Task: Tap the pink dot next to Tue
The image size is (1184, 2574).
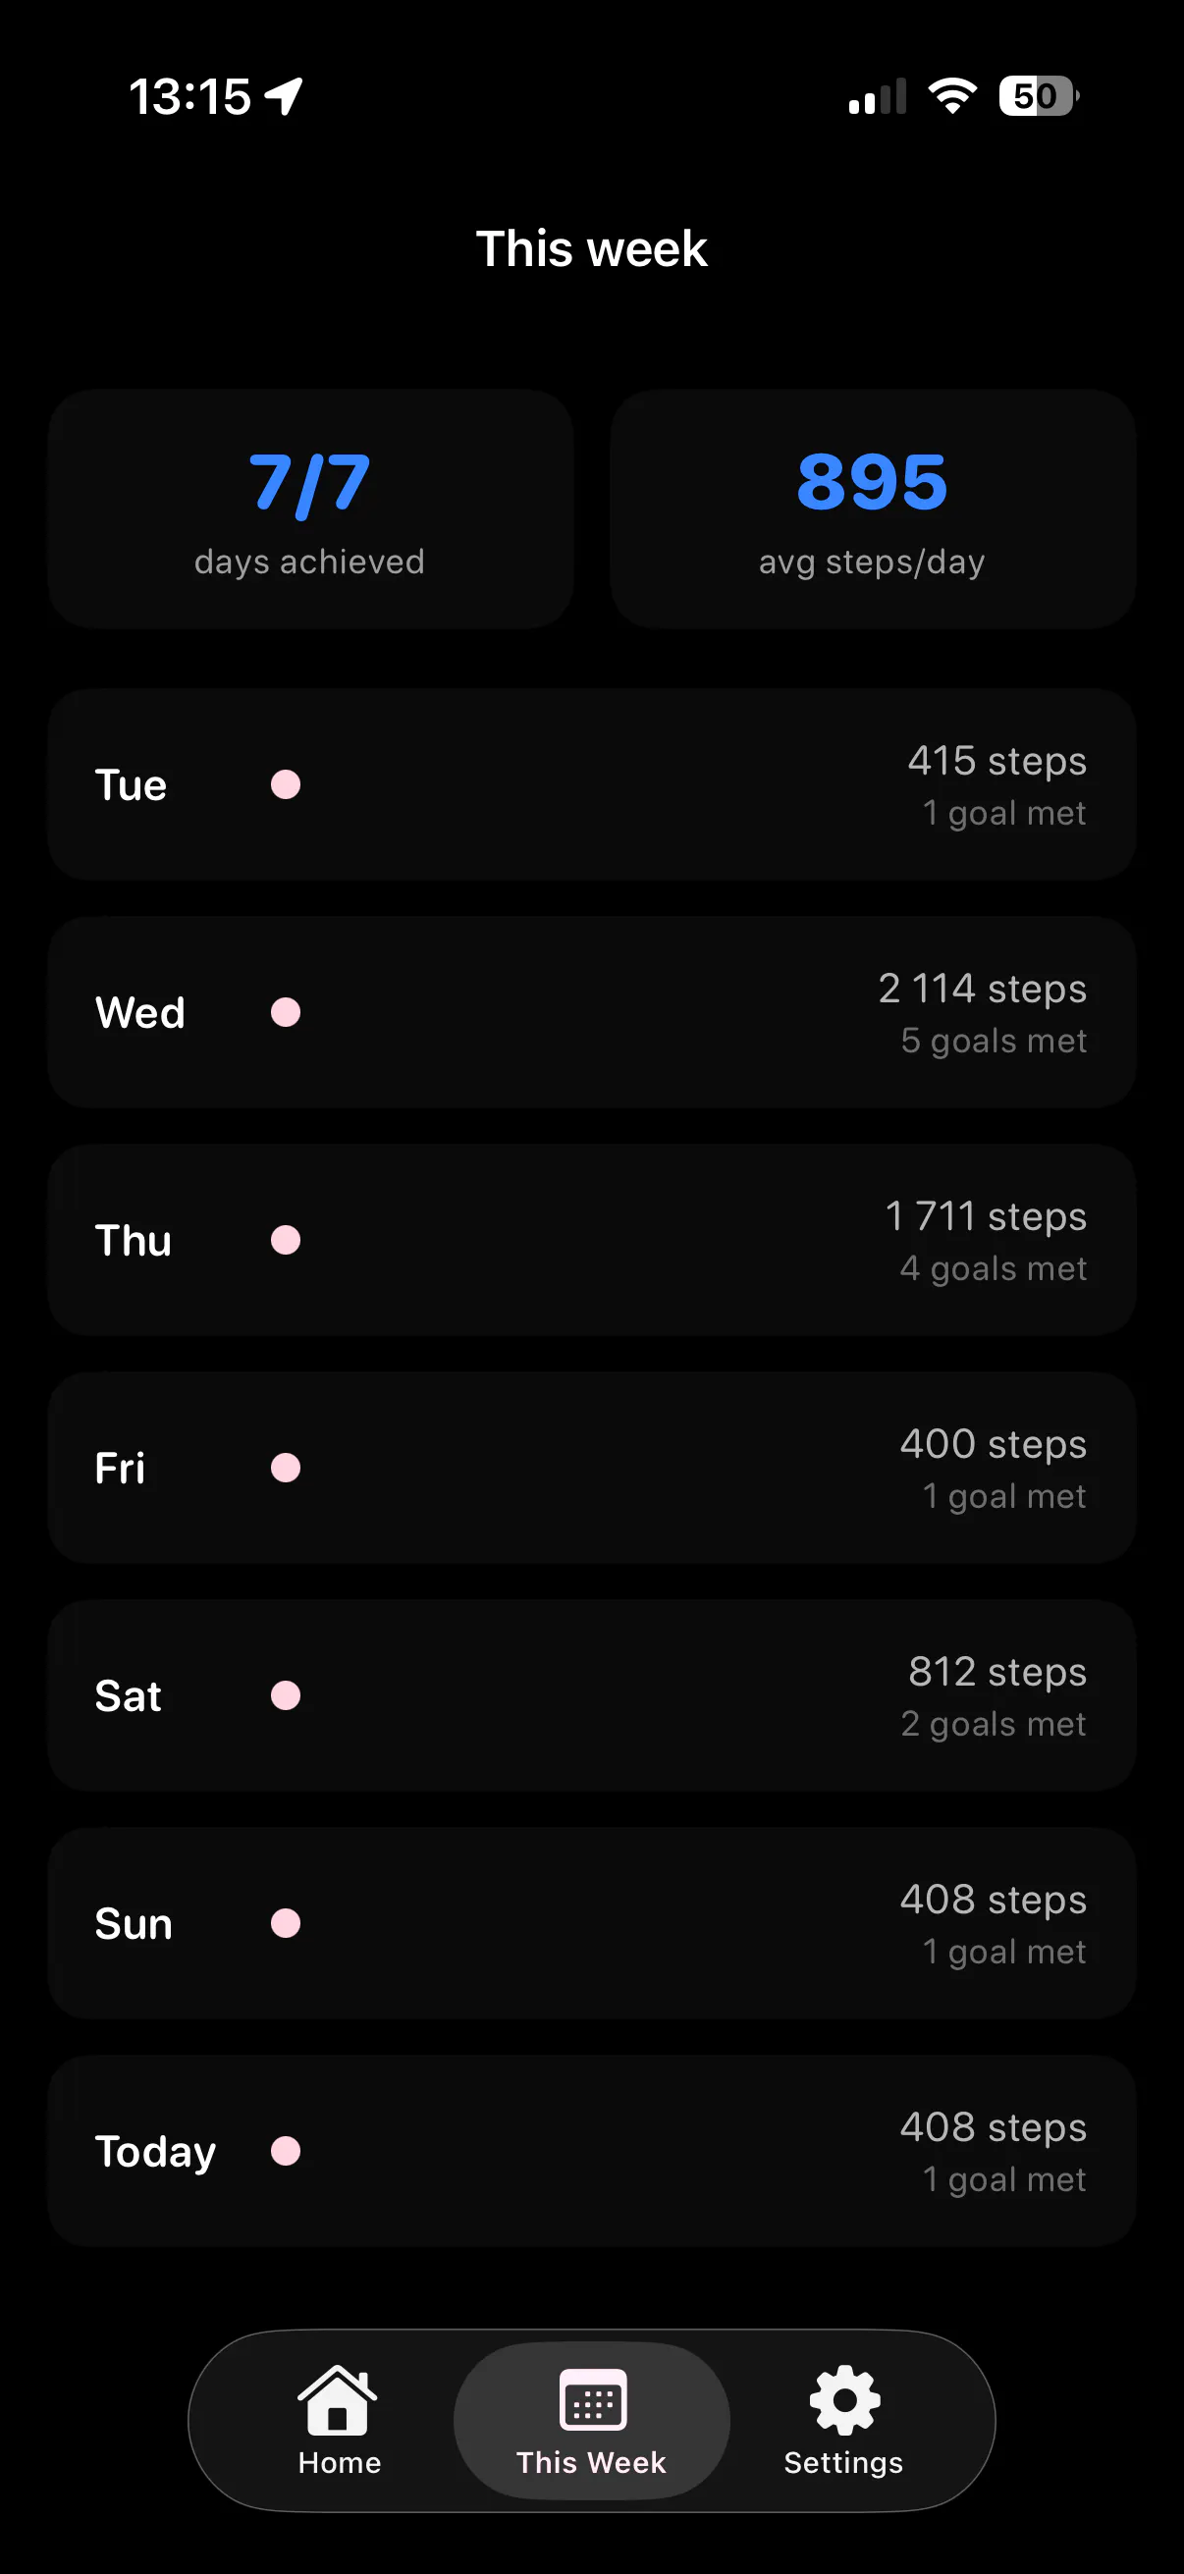Action: click(x=286, y=784)
